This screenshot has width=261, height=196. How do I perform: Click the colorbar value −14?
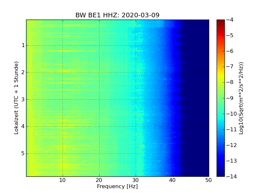pos(232,176)
